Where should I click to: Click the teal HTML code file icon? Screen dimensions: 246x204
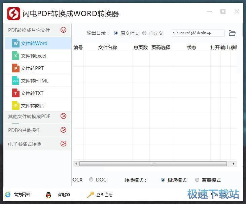(x=16, y=81)
